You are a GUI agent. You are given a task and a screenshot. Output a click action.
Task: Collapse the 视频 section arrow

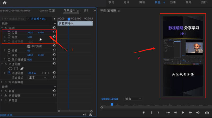55,24
